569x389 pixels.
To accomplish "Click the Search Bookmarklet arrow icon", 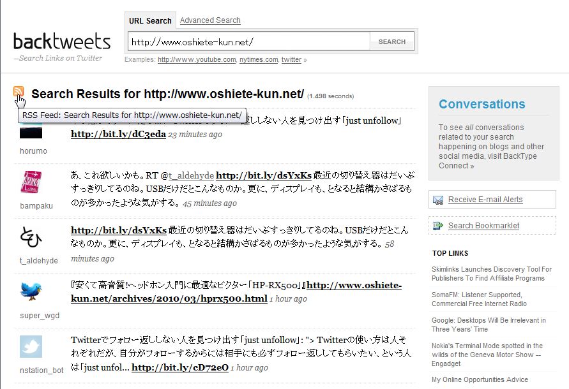I will [x=438, y=226].
